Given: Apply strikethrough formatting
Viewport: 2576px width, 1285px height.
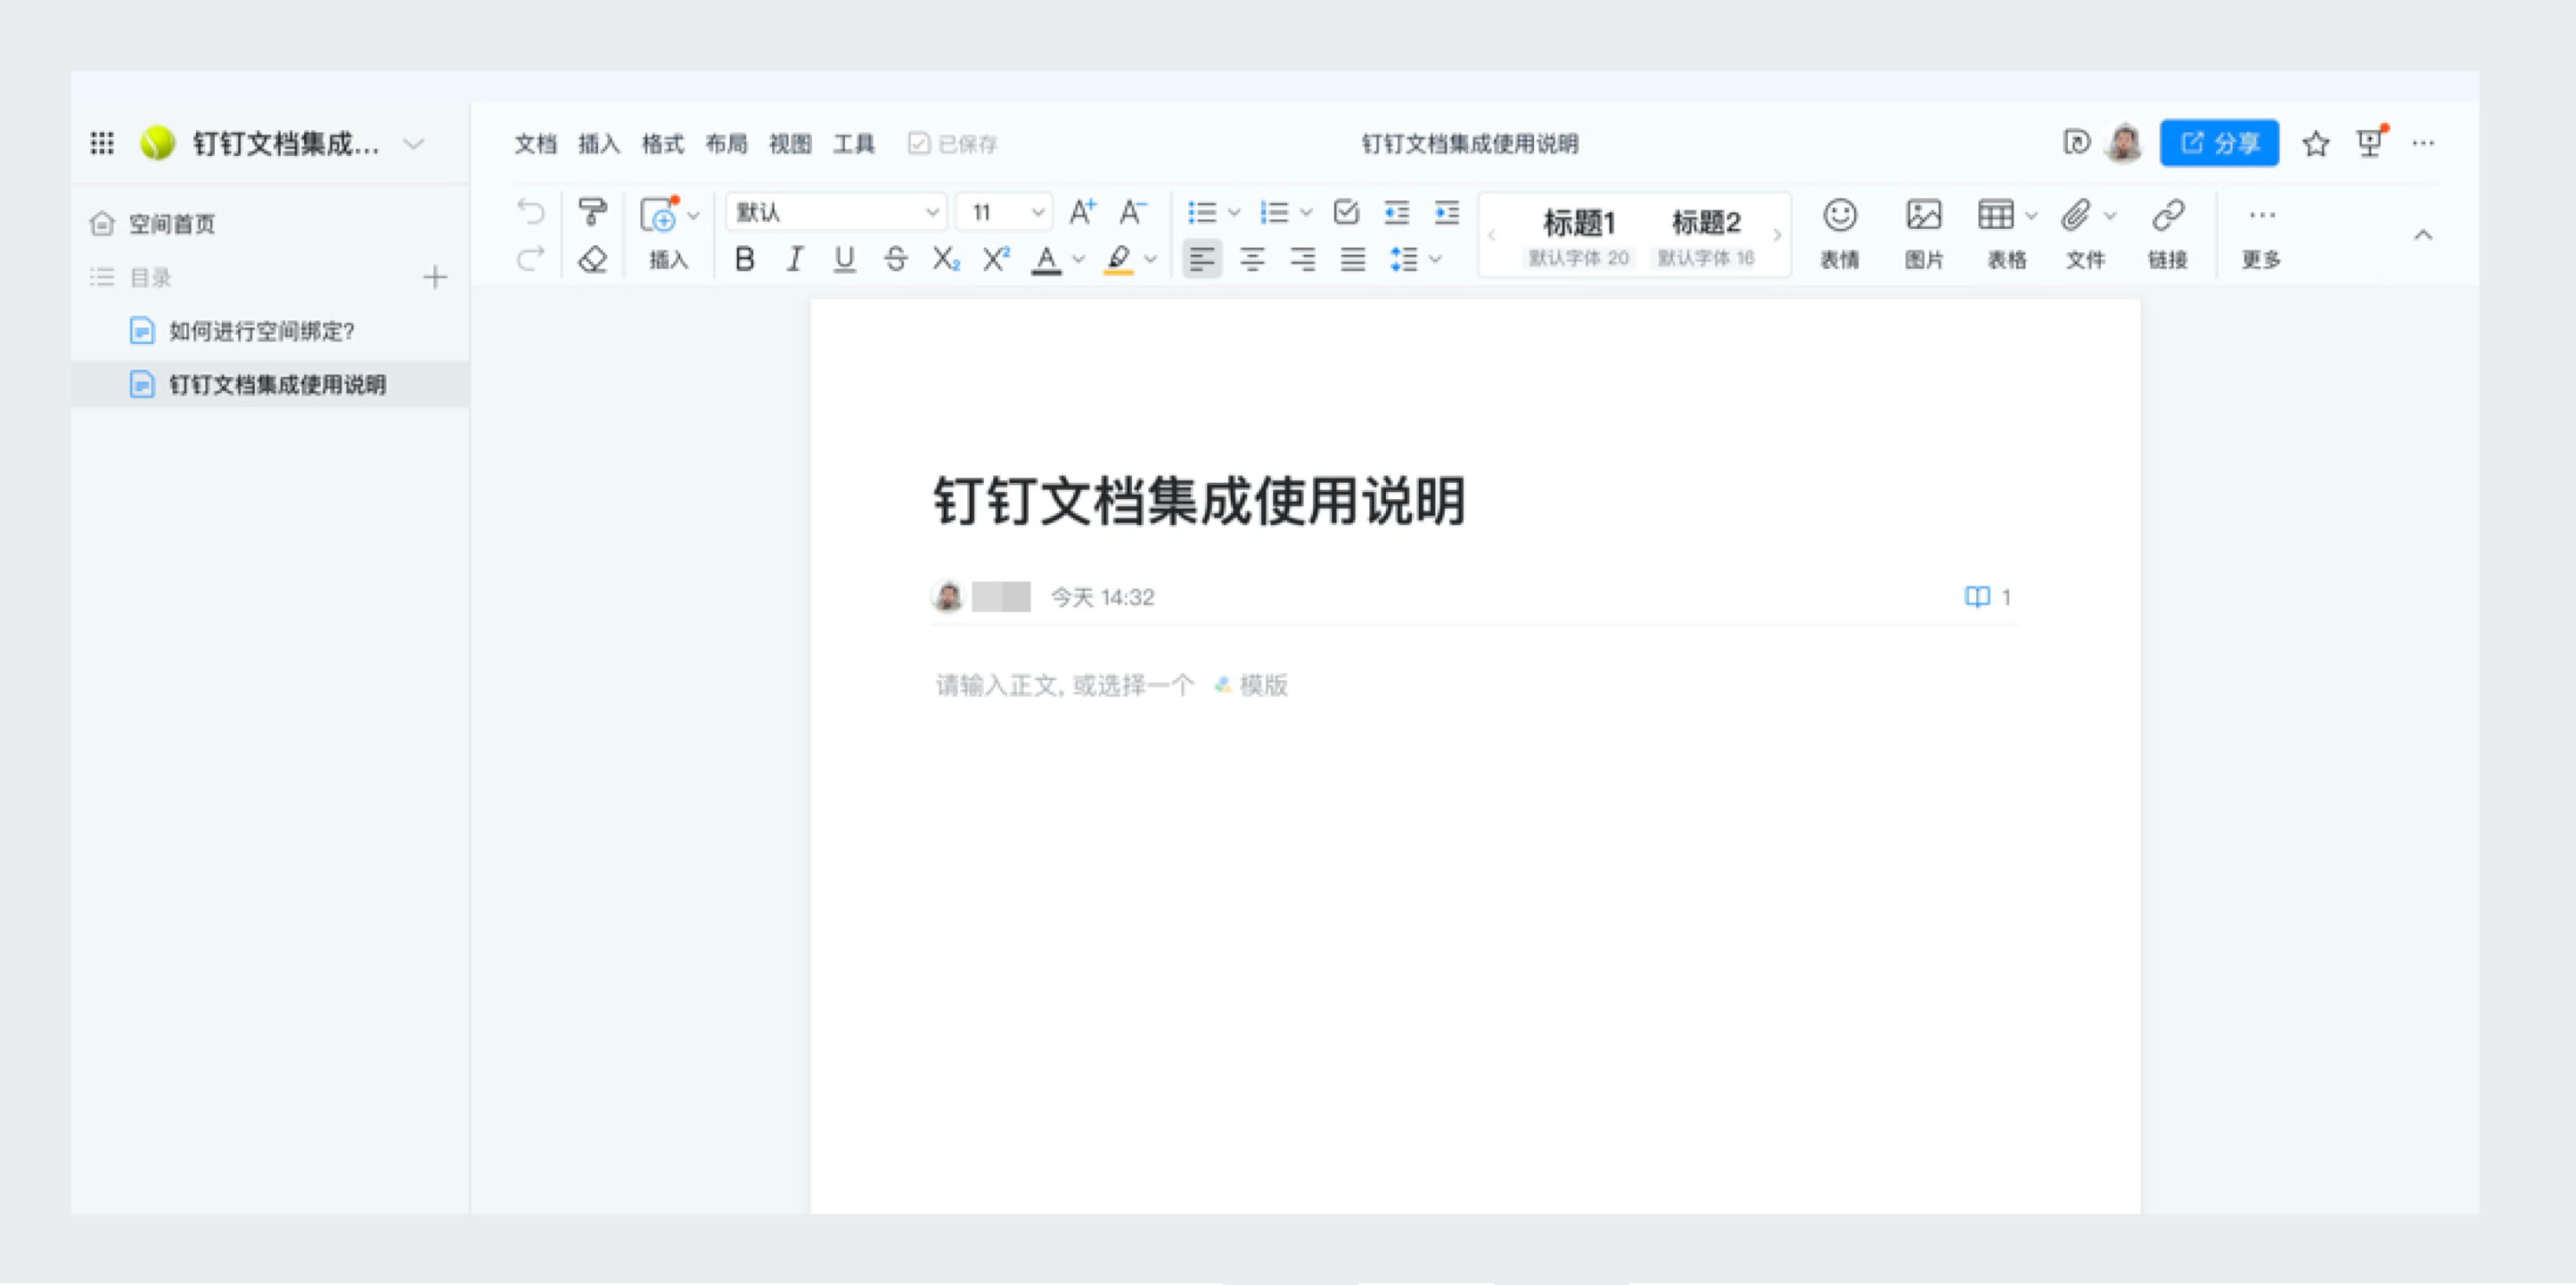Looking at the screenshot, I should tap(896, 260).
